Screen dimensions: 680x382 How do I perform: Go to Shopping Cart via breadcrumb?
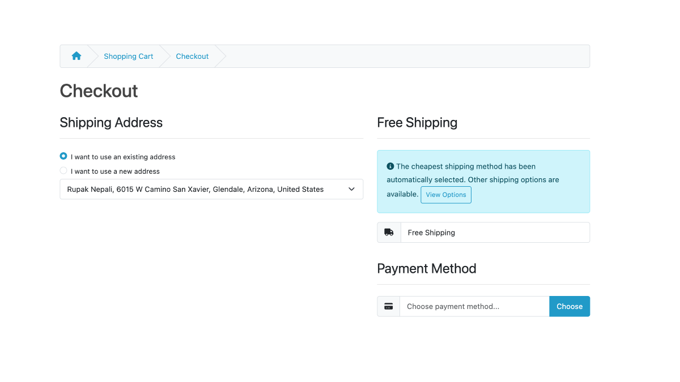(x=128, y=56)
